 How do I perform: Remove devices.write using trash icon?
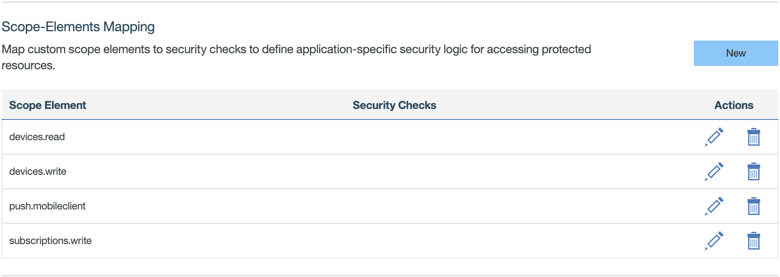coord(753,172)
